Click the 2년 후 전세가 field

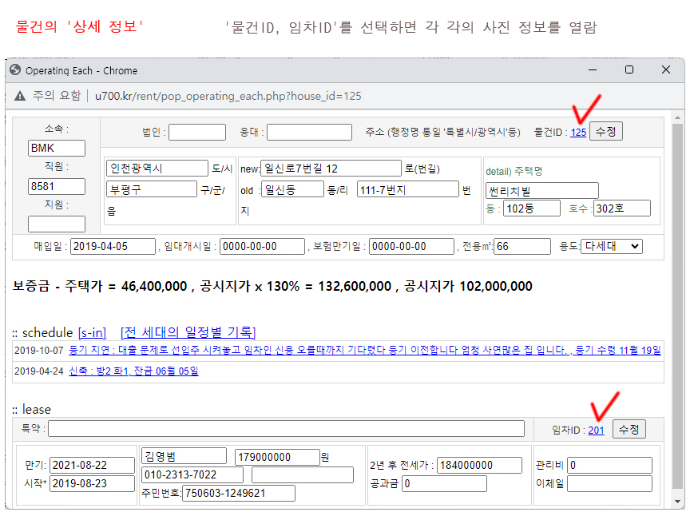(x=476, y=465)
